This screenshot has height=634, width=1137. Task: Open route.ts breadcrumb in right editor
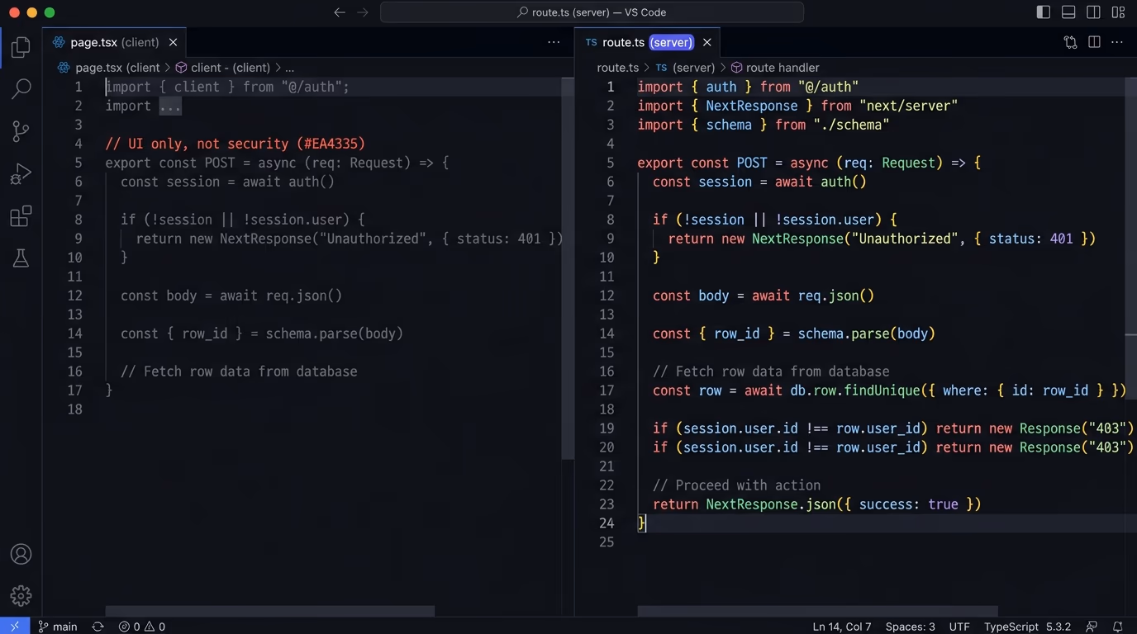pyautogui.click(x=618, y=68)
